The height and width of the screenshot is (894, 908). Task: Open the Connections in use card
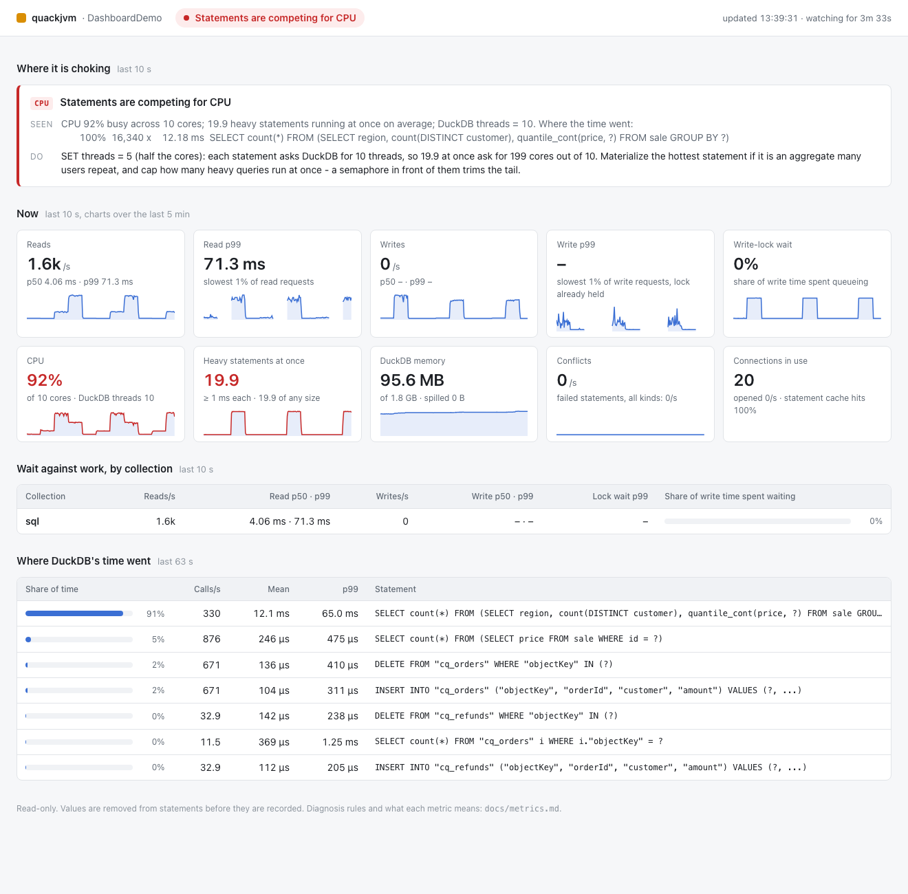click(x=807, y=394)
